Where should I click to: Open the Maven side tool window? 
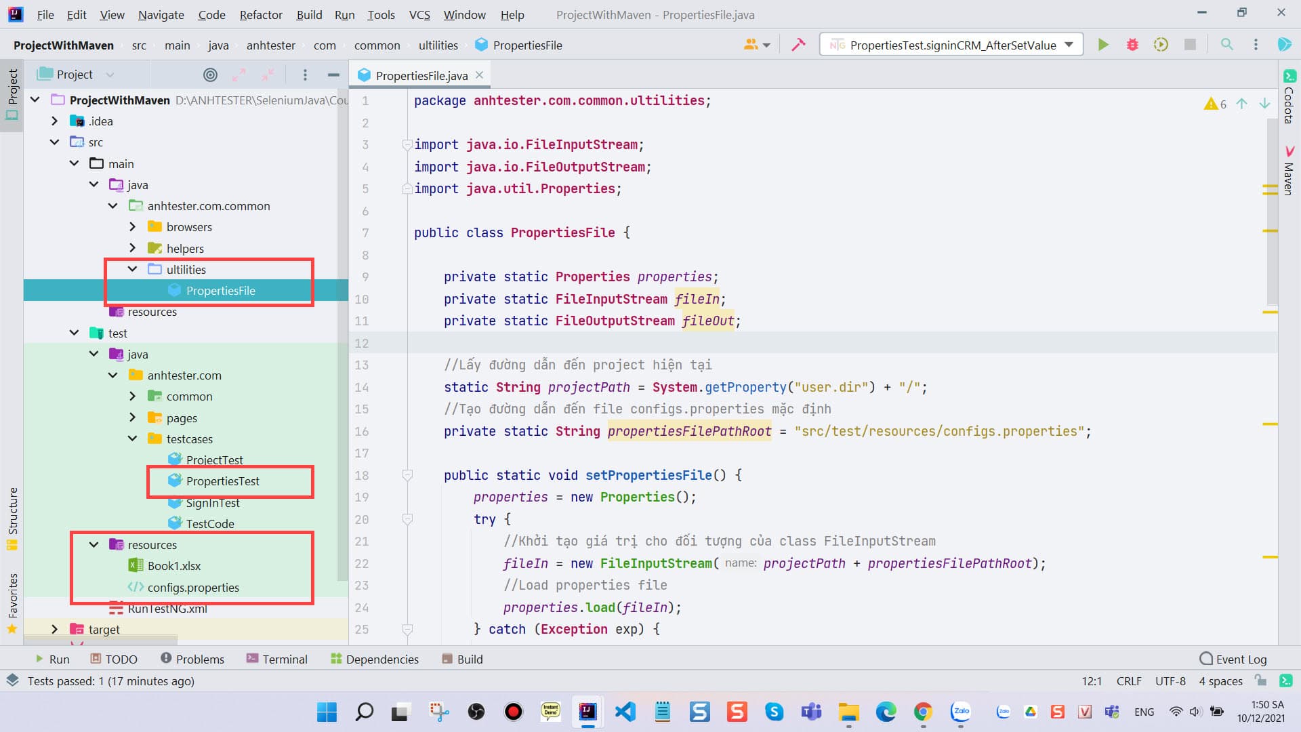coord(1289,171)
